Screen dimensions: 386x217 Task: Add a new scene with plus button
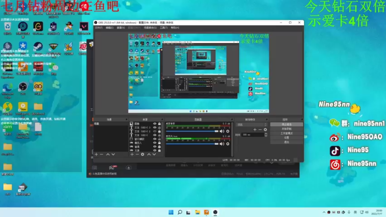[x=96, y=154]
